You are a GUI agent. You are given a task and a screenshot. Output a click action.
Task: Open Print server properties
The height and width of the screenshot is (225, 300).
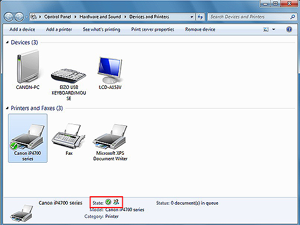pos(152,29)
